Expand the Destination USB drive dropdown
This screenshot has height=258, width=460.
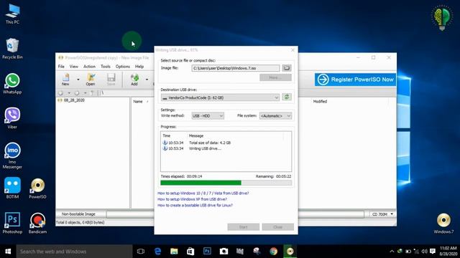(276, 97)
